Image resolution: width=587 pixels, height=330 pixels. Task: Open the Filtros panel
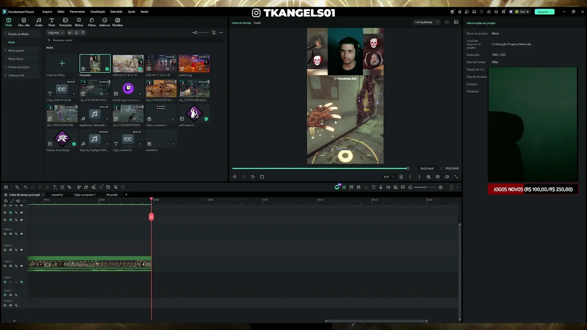pyautogui.click(x=92, y=22)
